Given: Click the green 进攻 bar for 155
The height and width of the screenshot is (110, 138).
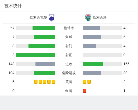Looking at the screenshot, I should click(93, 64).
